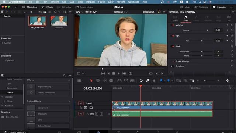Toggle the Pitch section enable switch
This screenshot has height=133, width=236.
point(173,47)
